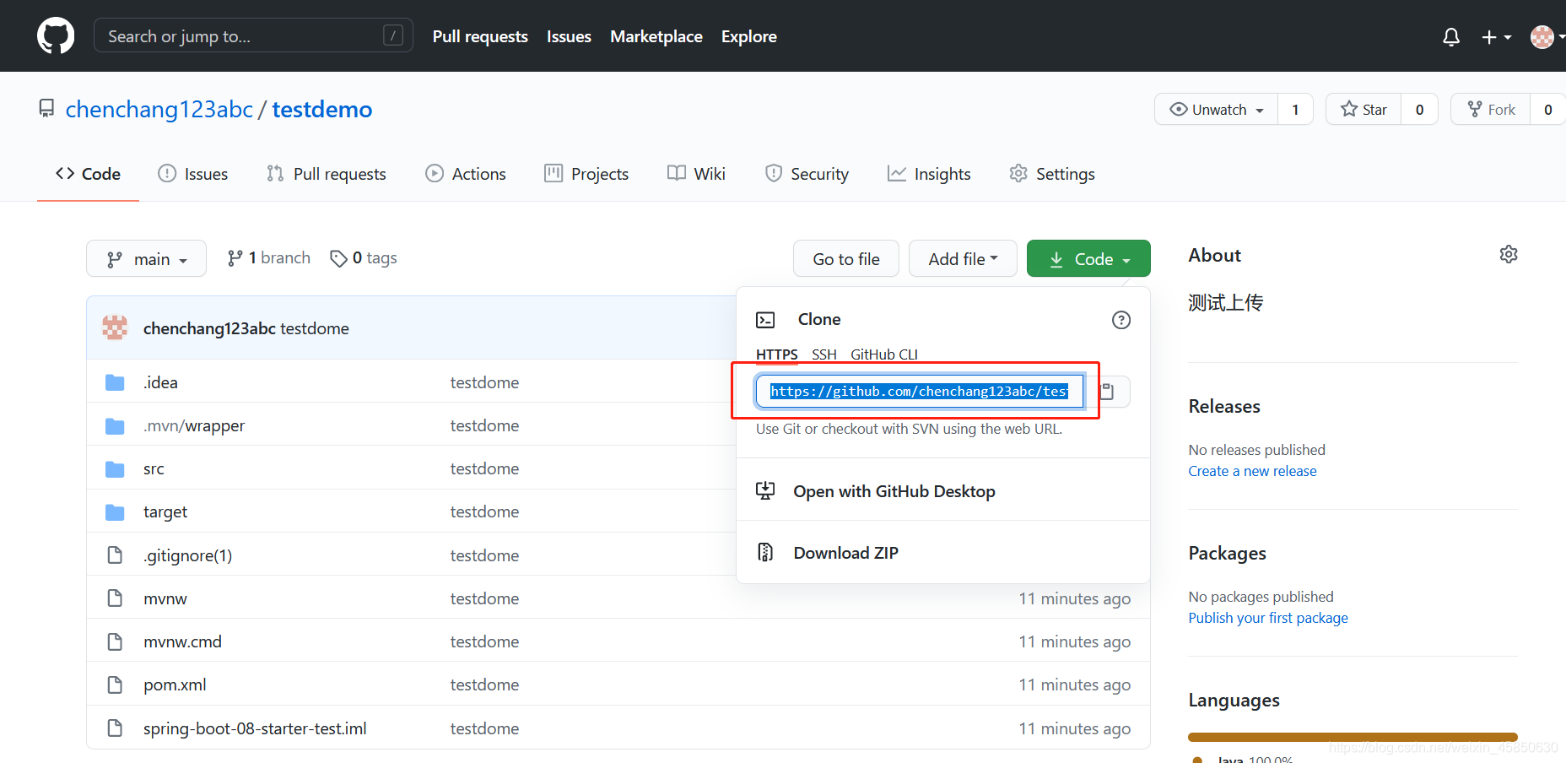Viewport: 1566px width, 763px height.
Task: Click the GitHub octocat logo
Action: tap(56, 36)
